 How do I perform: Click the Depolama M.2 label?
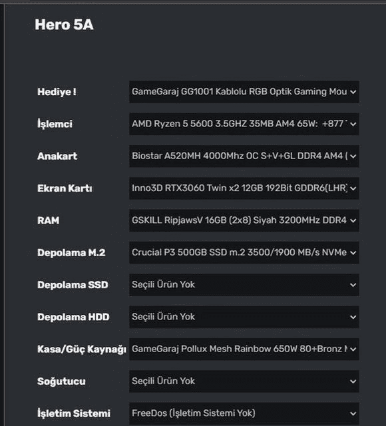point(71,253)
